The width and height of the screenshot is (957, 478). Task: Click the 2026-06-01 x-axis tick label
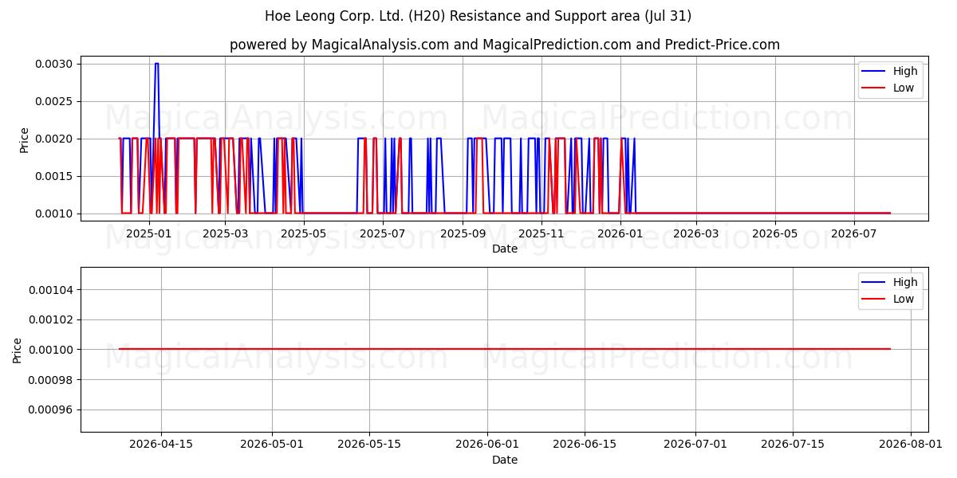point(487,445)
